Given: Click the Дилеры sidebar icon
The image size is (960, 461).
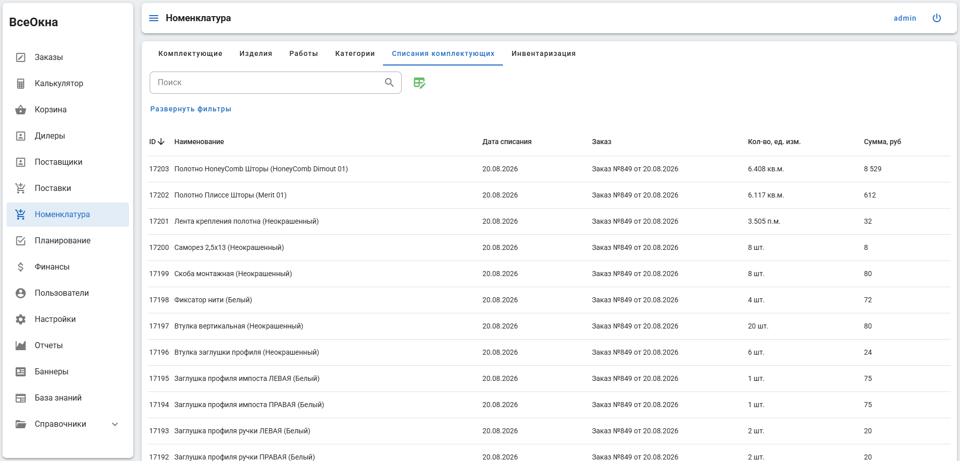Looking at the screenshot, I should pos(21,136).
